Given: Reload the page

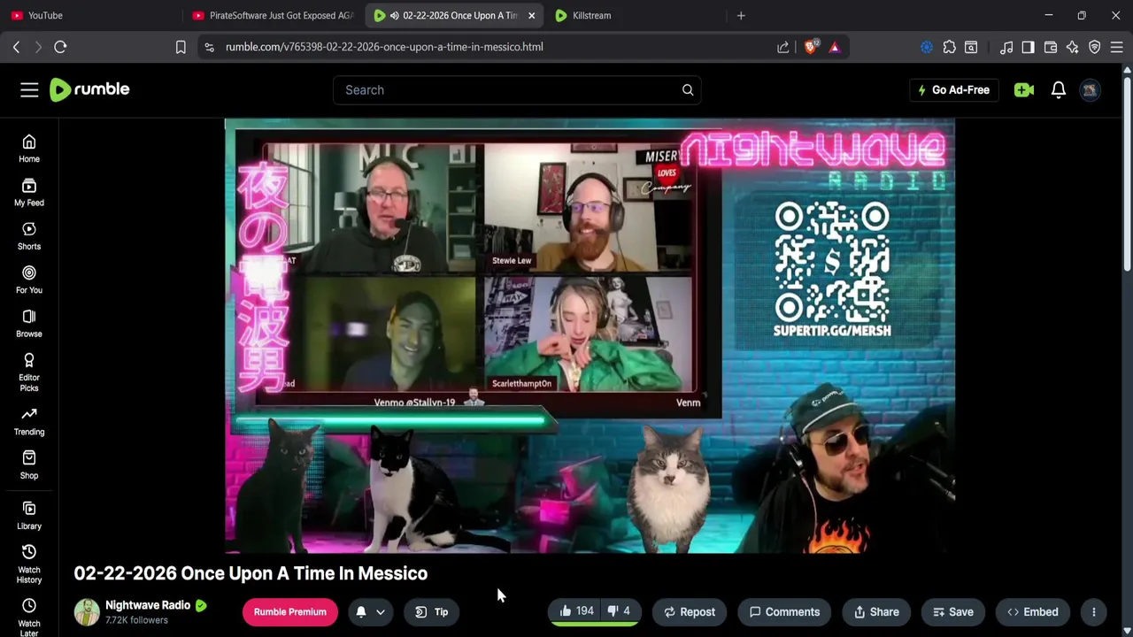Looking at the screenshot, I should pyautogui.click(x=60, y=47).
